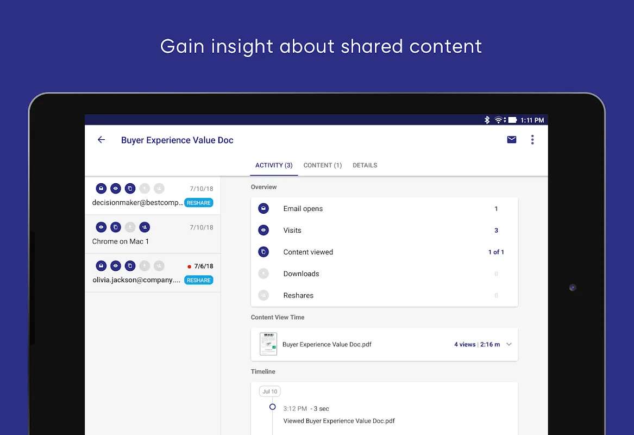
Task: Click the 4 views | 2:16 m stat
Action: point(476,344)
